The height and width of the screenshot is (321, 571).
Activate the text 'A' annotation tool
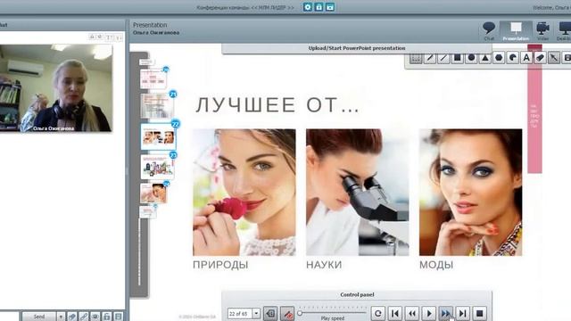(526, 58)
